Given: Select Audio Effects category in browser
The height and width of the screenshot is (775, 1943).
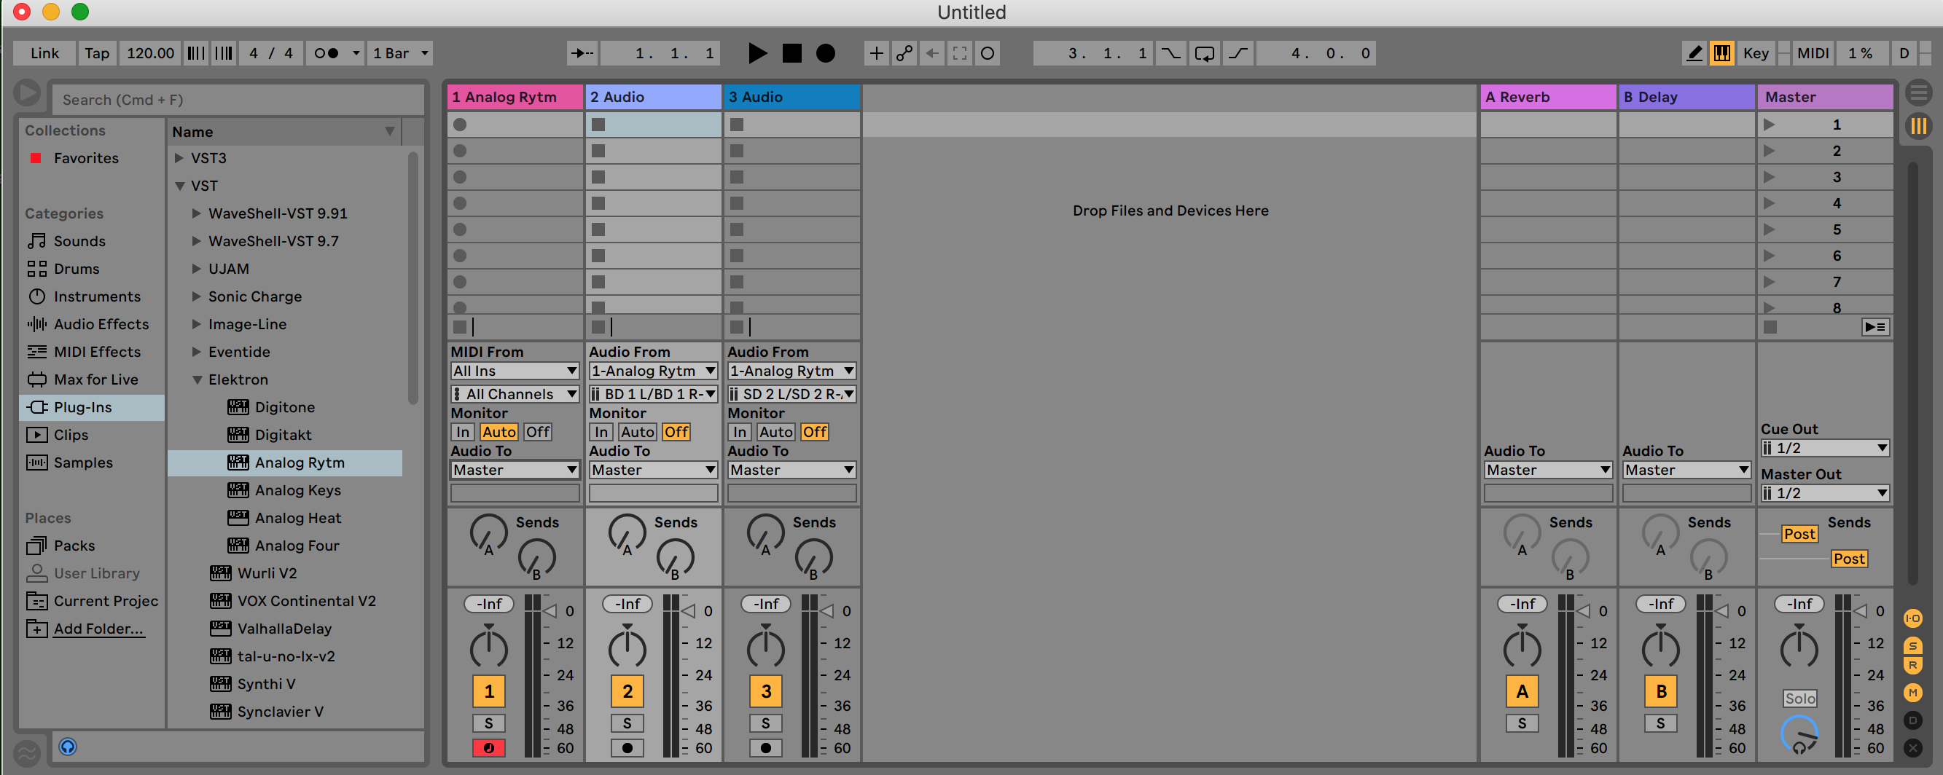Looking at the screenshot, I should 101,324.
